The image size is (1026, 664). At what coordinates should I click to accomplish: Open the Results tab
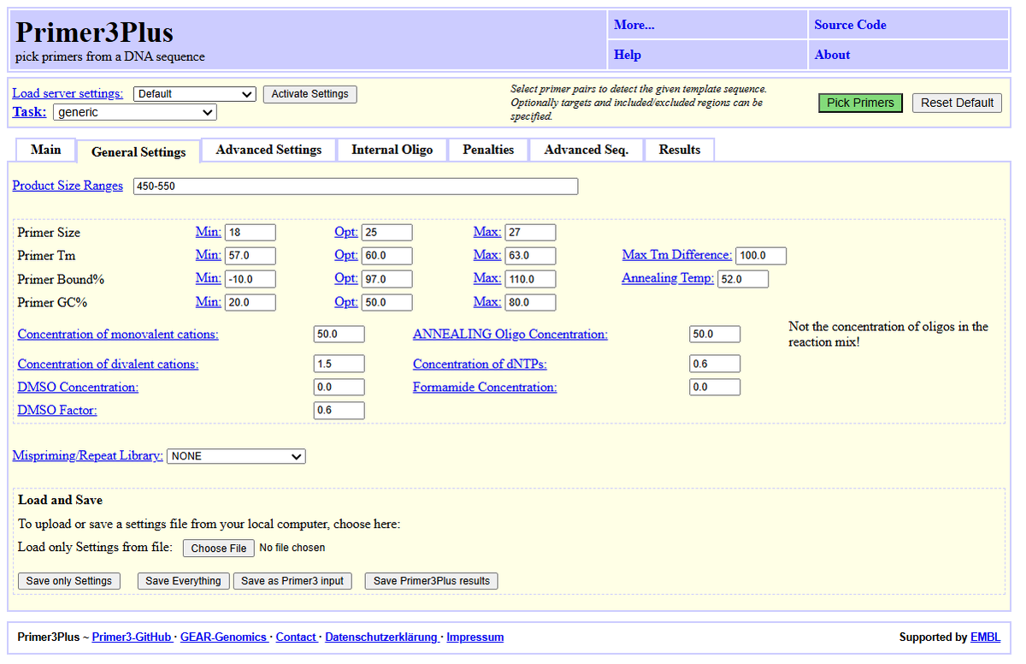pos(680,150)
